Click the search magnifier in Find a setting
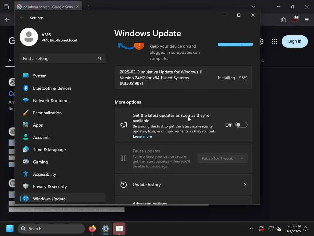Viewport: 314px width, 236px height. 100,58
